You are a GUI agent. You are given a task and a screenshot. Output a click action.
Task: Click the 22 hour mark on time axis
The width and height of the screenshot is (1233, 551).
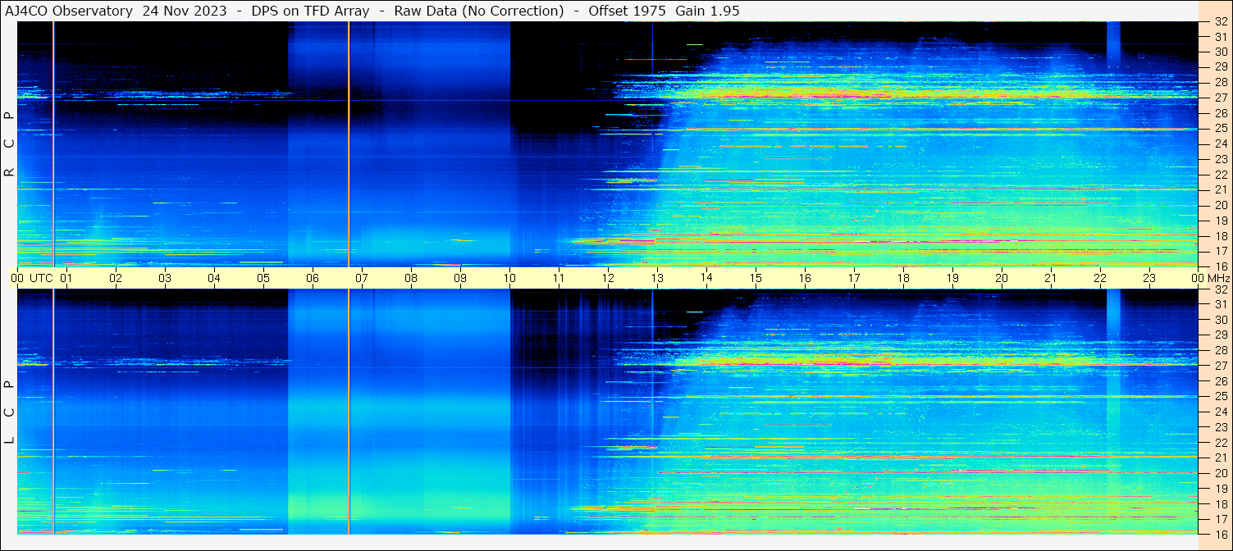click(x=1100, y=278)
